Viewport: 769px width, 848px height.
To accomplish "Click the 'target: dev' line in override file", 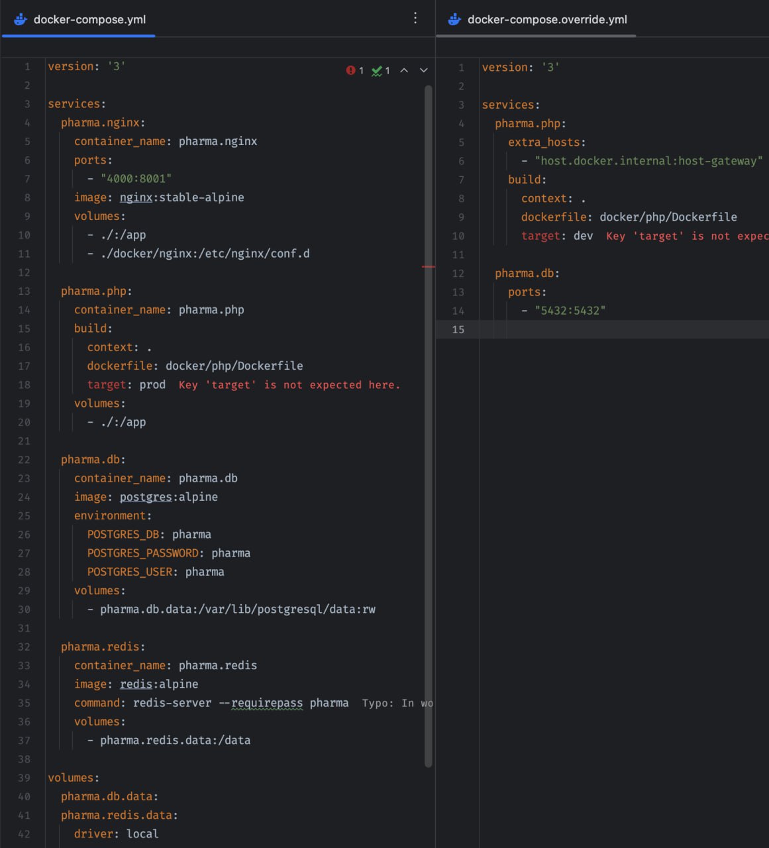I will [557, 235].
